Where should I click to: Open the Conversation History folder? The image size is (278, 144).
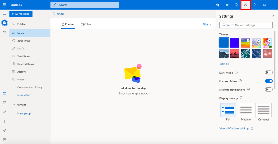(30, 87)
